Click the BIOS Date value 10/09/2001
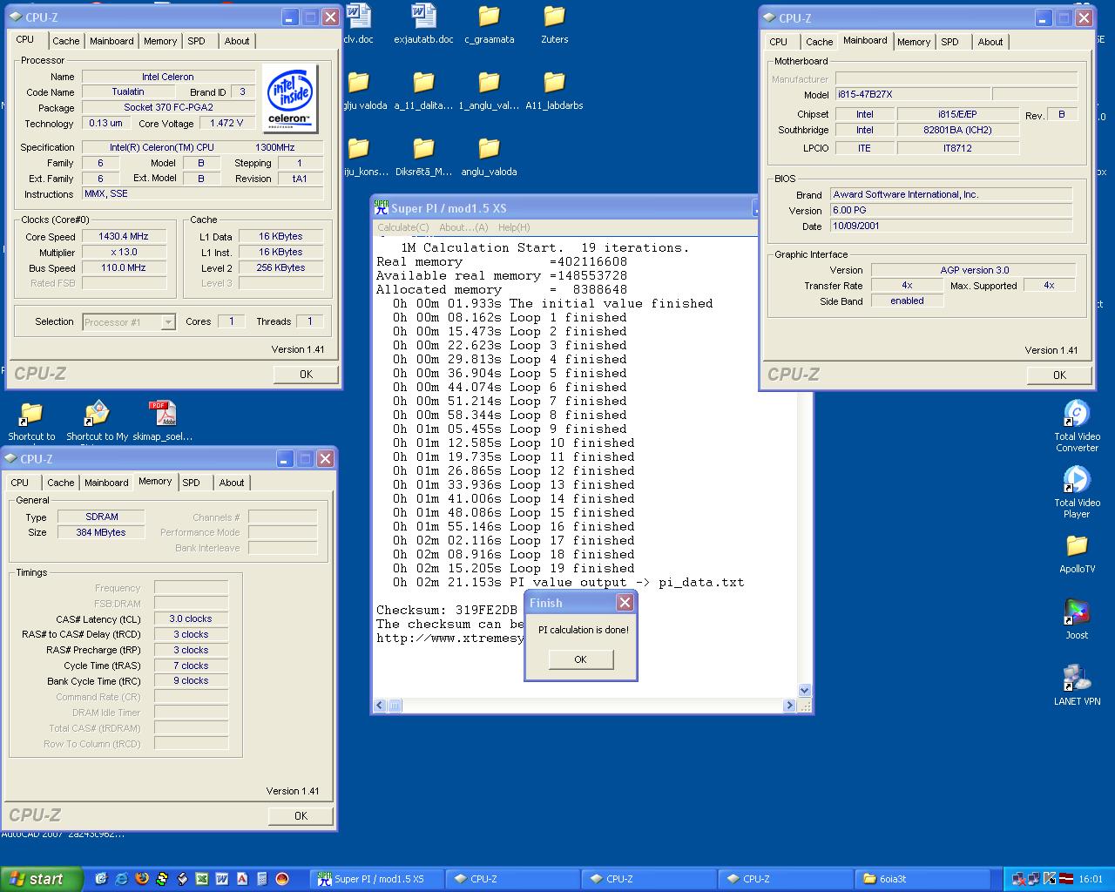 951,226
